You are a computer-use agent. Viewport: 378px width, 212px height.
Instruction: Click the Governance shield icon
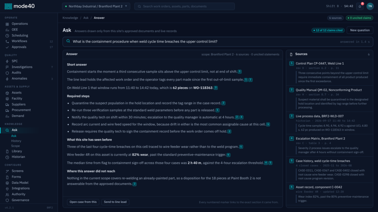(7, 200)
